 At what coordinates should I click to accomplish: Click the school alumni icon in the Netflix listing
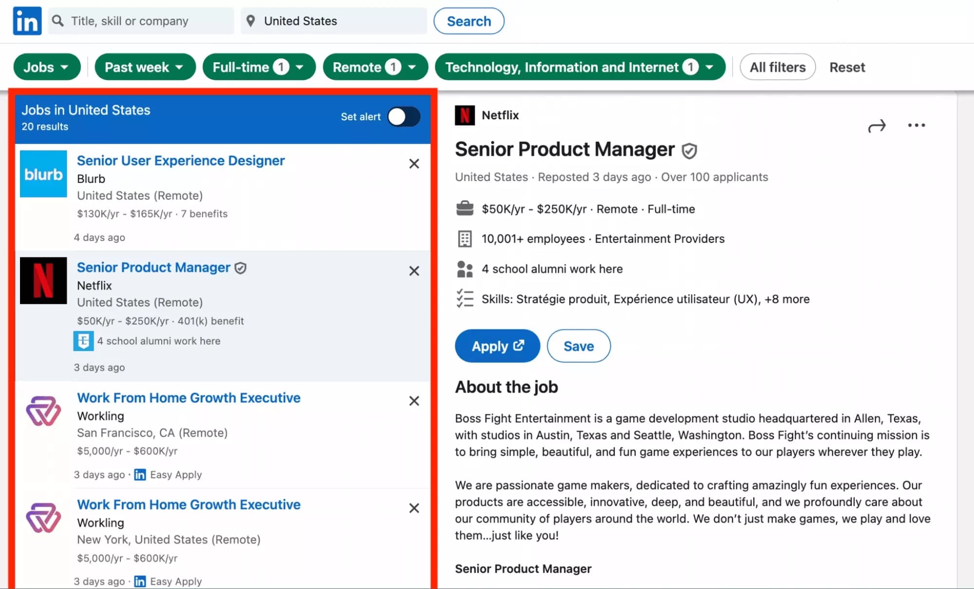coord(83,341)
